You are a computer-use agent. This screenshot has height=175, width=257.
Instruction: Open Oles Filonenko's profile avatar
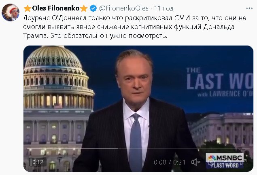coord(11,12)
